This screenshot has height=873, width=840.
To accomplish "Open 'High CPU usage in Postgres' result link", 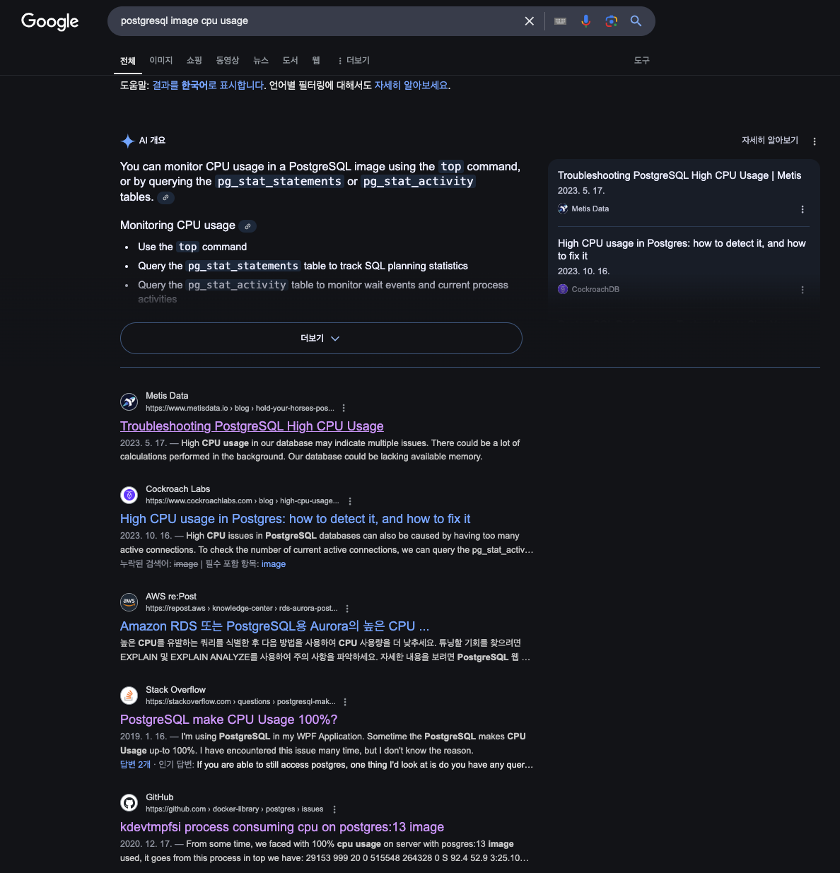I will (x=295, y=519).
